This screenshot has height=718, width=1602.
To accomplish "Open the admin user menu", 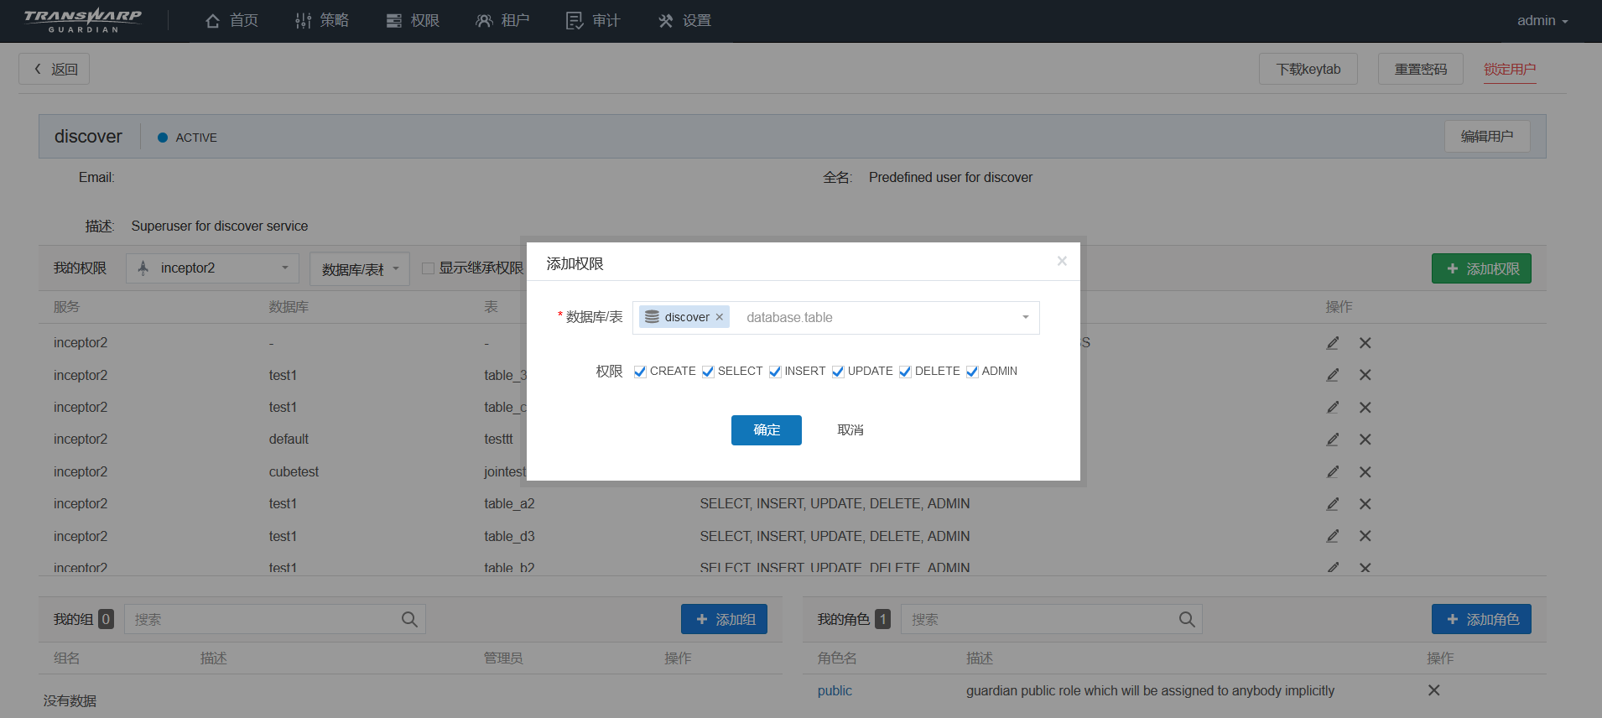I will [x=1542, y=21].
